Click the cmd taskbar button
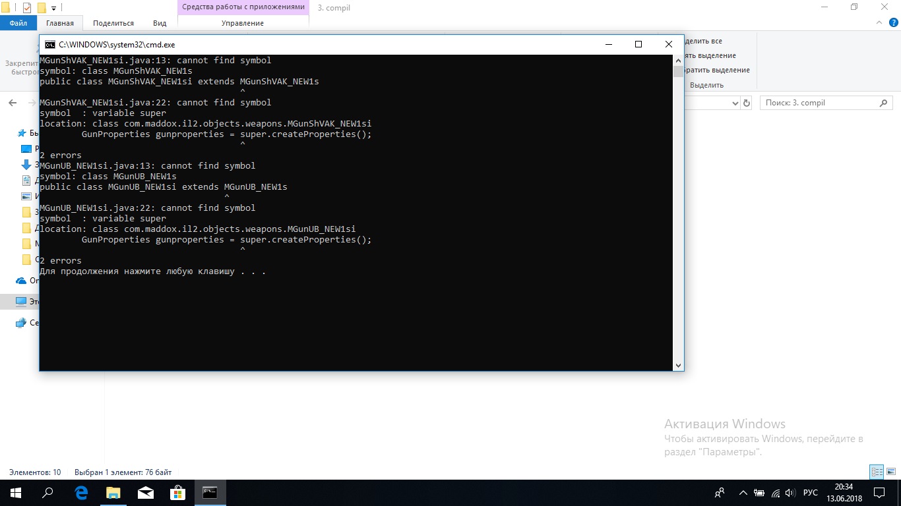 coord(210,493)
